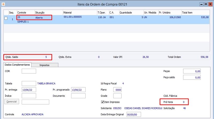Click the Pr. Unitário column header

coord(170,13)
